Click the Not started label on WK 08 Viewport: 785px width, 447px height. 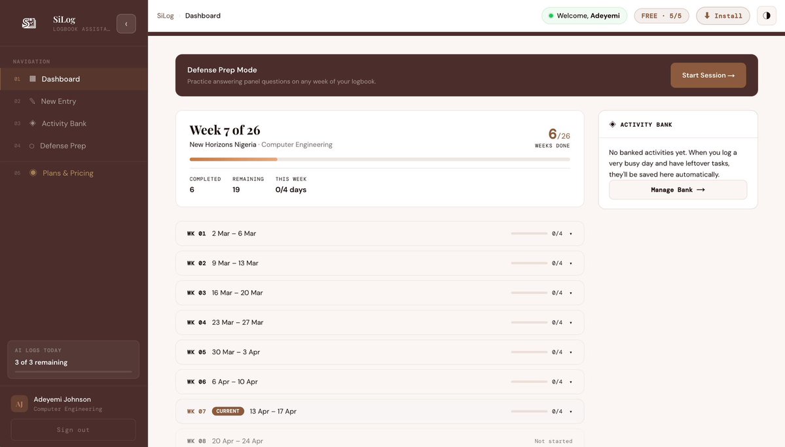[x=553, y=441]
